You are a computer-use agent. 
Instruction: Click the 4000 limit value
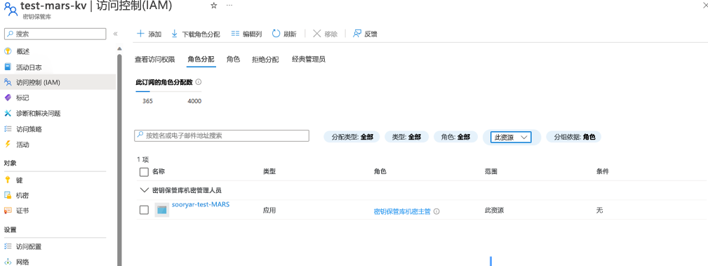tap(194, 101)
